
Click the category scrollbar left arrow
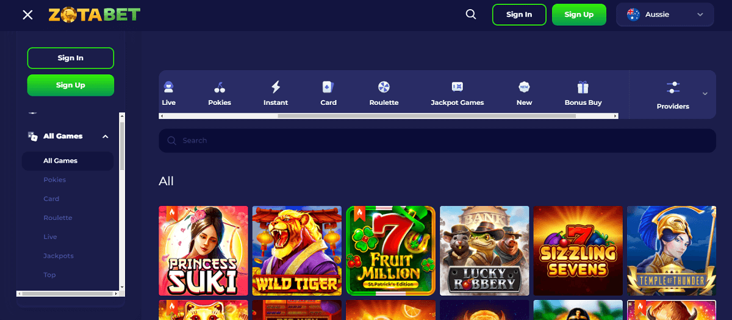click(162, 116)
